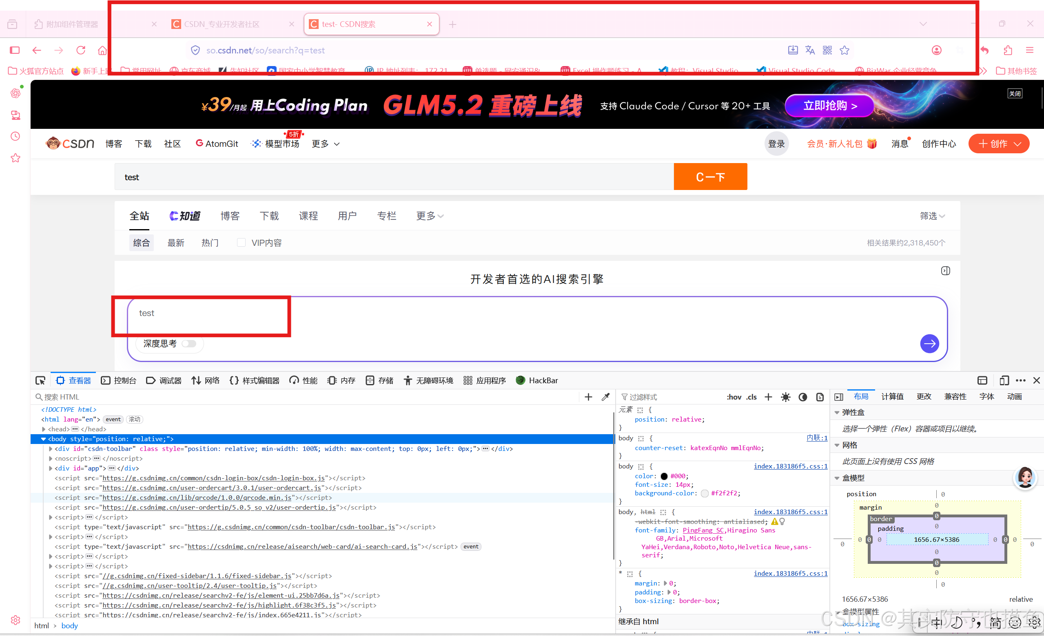Click the CSDN logo
1044x636 pixels.
[70, 144]
